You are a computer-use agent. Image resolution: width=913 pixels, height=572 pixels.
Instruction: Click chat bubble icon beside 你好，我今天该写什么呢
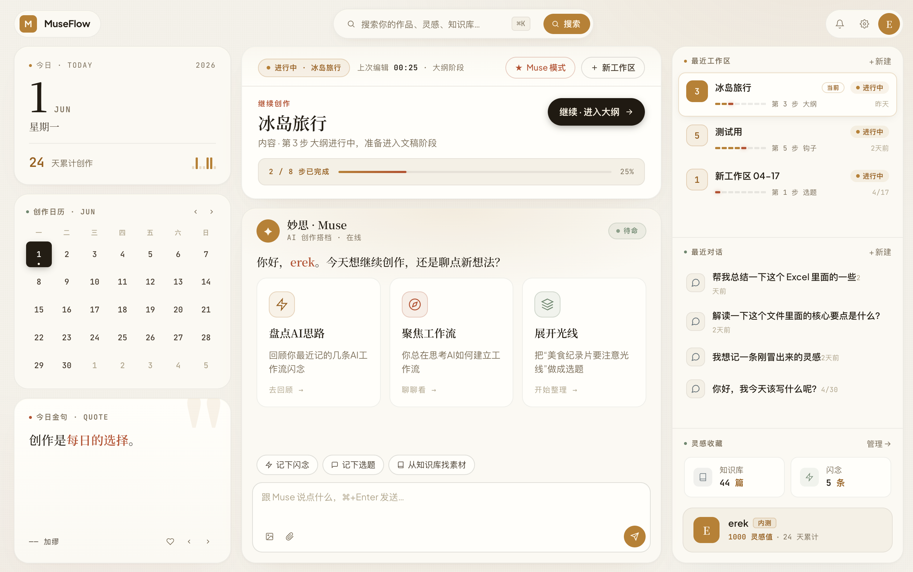point(695,388)
